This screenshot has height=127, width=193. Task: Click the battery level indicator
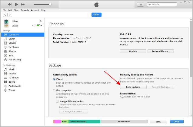38,25
